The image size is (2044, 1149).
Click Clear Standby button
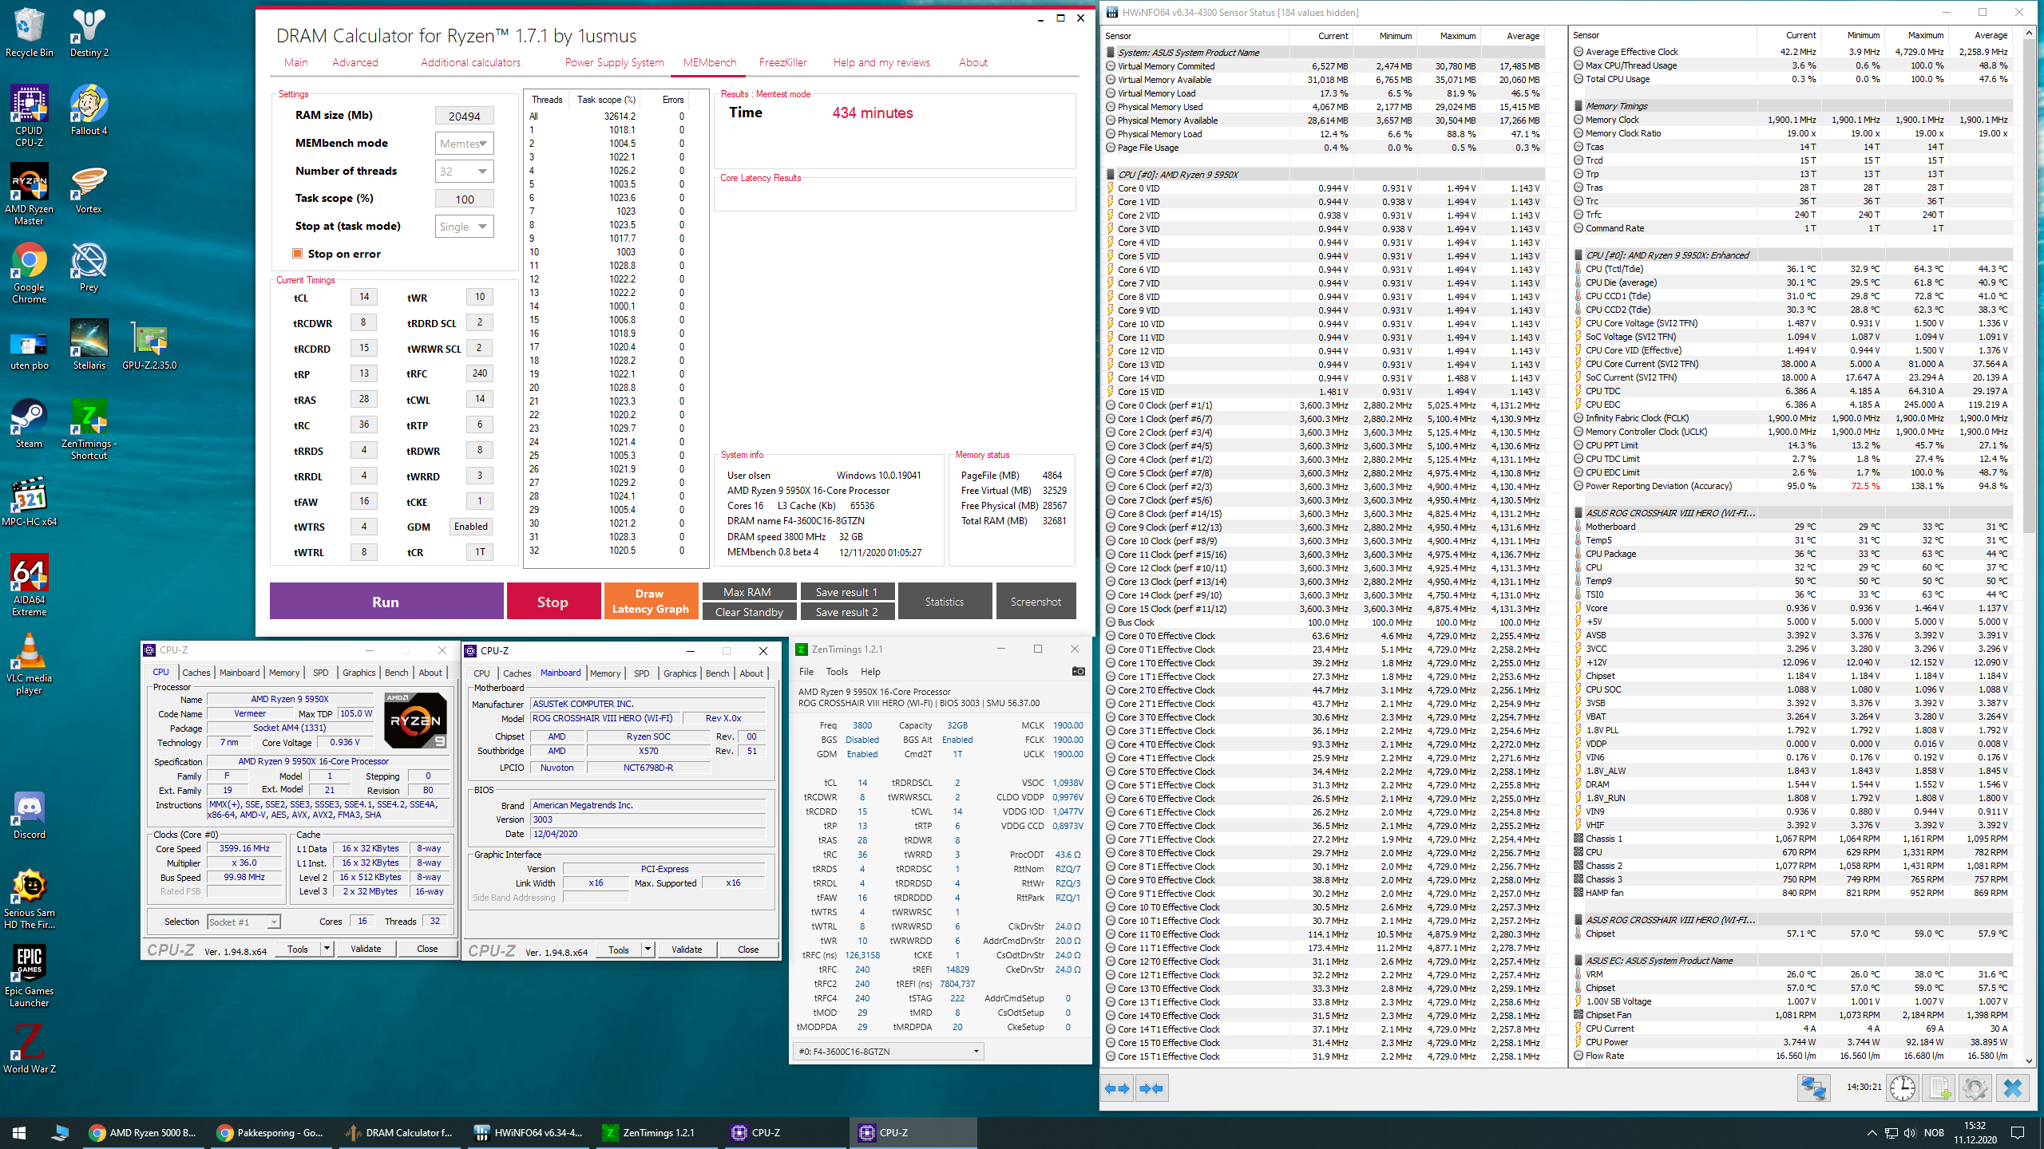point(749,612)
